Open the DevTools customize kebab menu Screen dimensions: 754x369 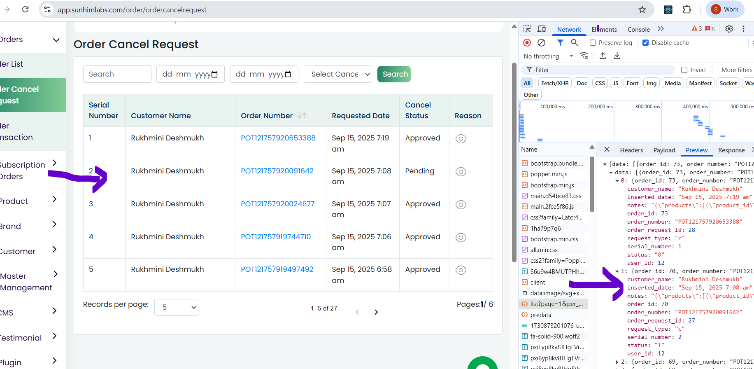pyautogui.click(x=743, y=29)
